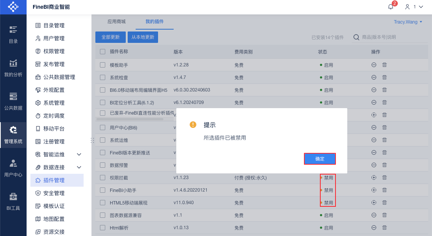Click the notification bell icon
Image resolution: width=432 pixels, height=236 pixels.
pyautogui.click(x=391, y=7)
